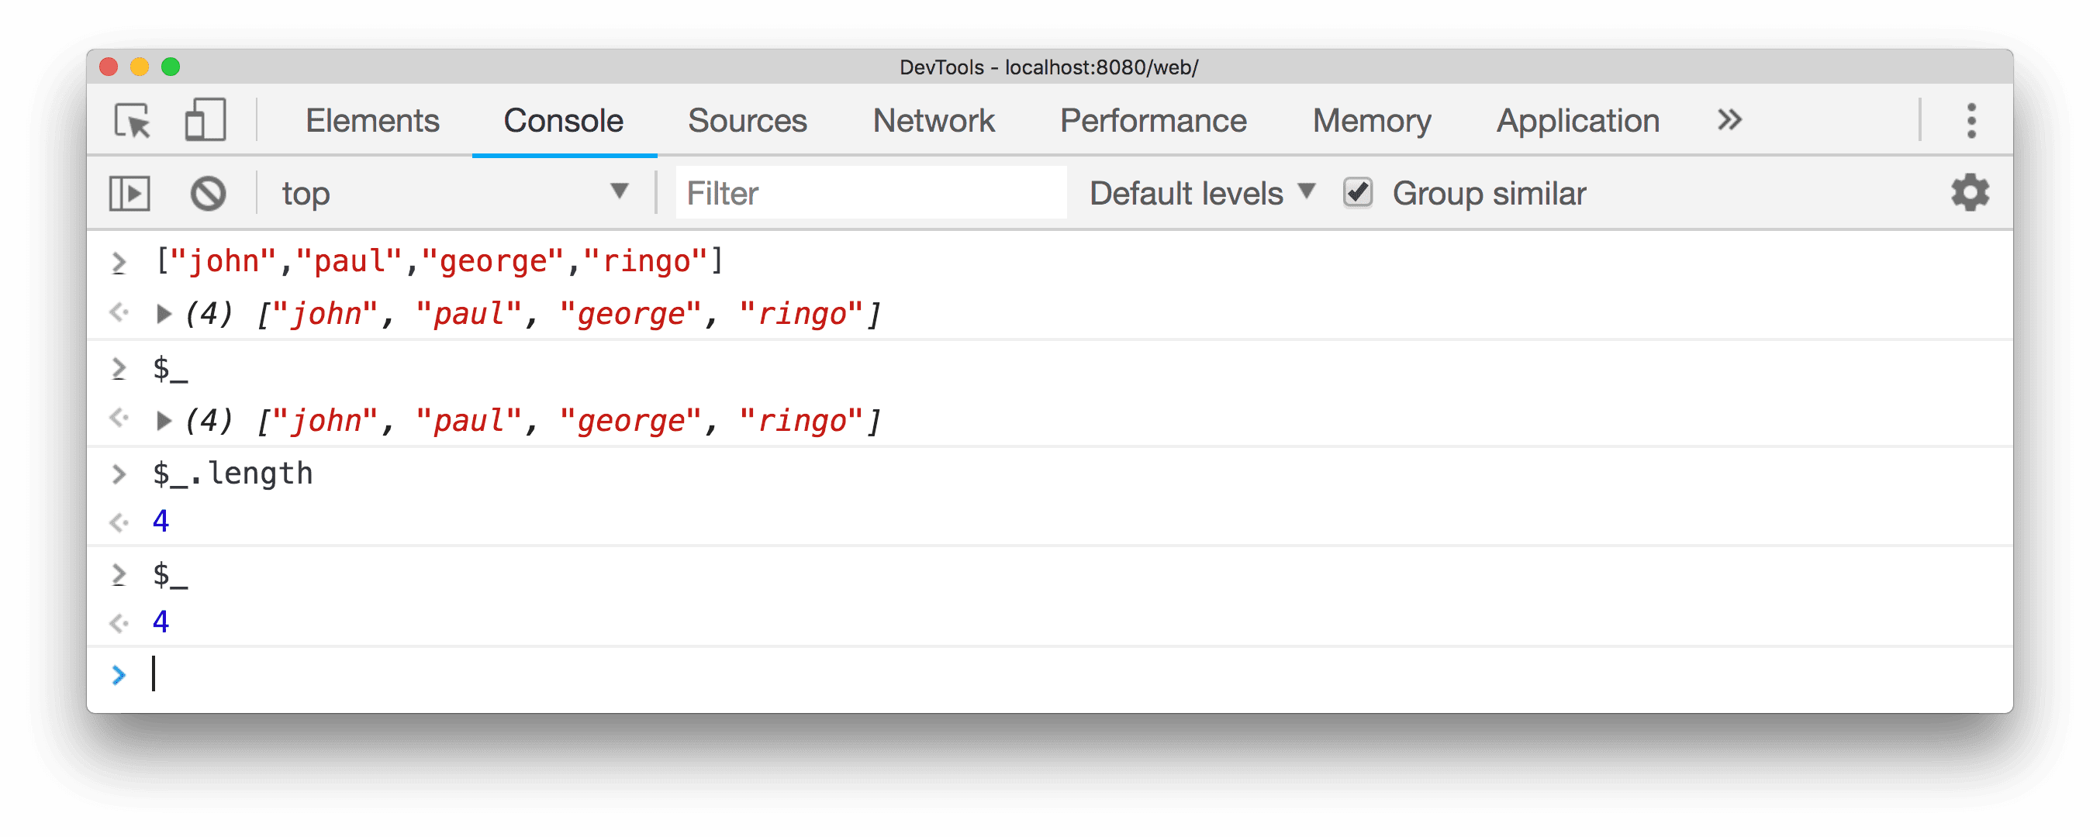Click the Filter input field
2100x837 pixels.
click(851, 191)
